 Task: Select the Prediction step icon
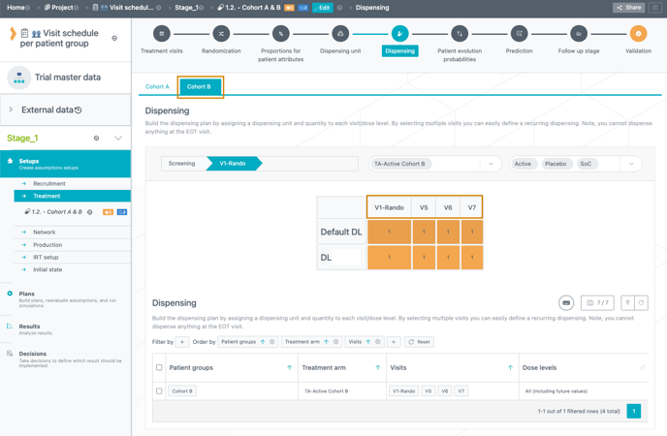[519, 34]
